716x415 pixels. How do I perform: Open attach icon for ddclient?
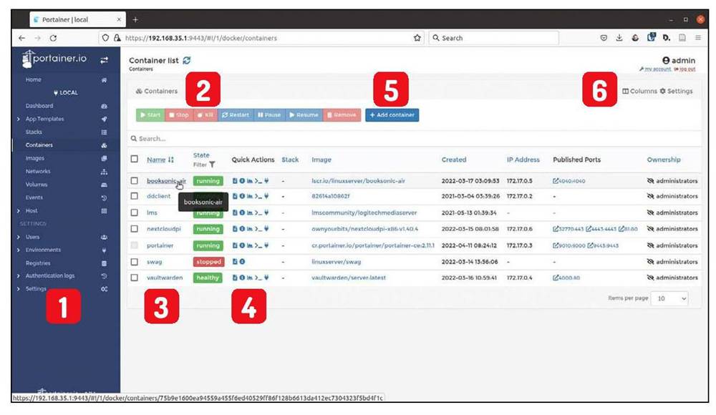(x=266, y=196)
